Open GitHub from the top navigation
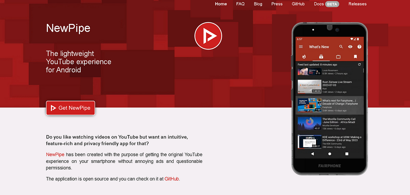The width and height of the screenshot is (410, 195). [298, 4]
